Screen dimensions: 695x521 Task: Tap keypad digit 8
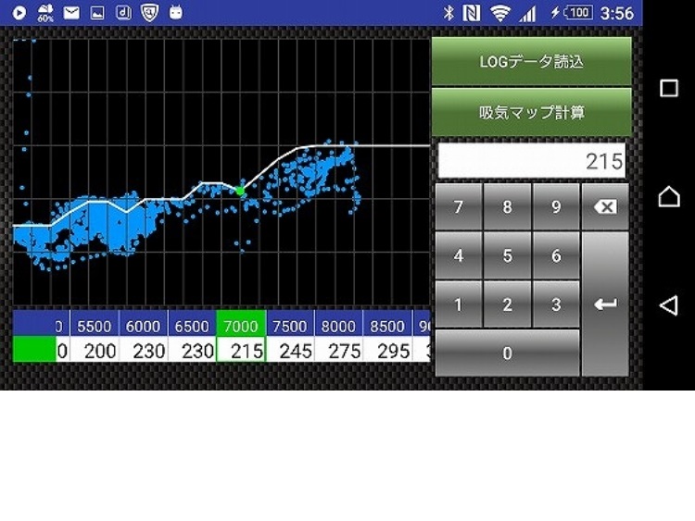click(x=508, y=207)
